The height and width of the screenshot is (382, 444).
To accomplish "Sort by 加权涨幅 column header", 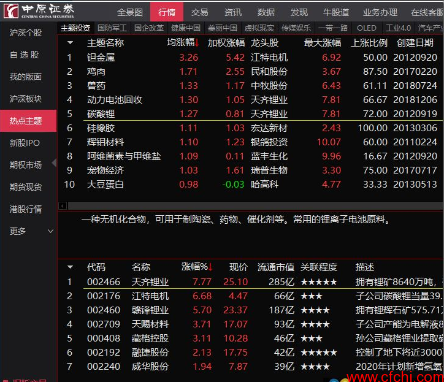I will tap(226, 42).
